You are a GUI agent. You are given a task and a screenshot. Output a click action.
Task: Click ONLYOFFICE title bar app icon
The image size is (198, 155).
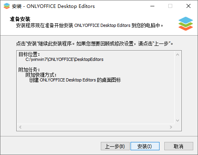[7, 6]
